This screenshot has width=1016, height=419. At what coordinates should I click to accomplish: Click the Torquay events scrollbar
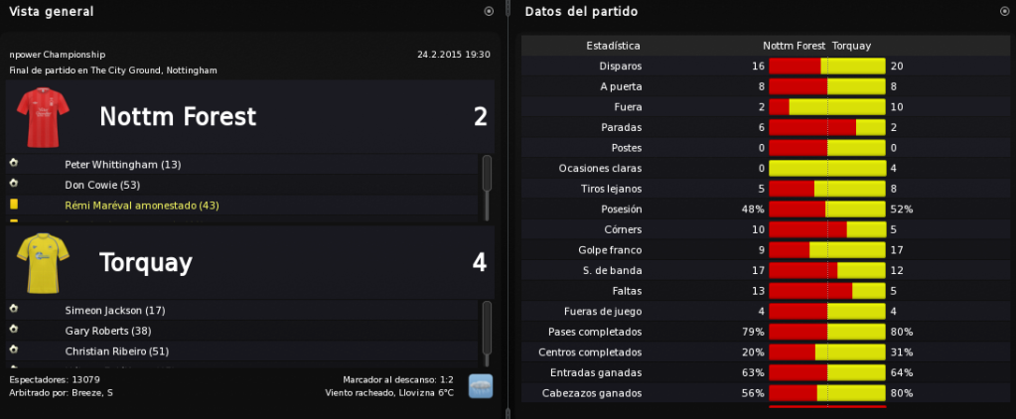(x=487, y=334)
